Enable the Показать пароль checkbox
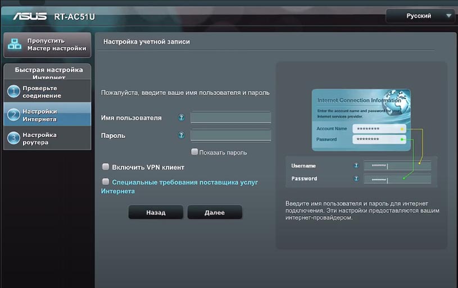Screen dimensions: 458x288 (194, 152)
